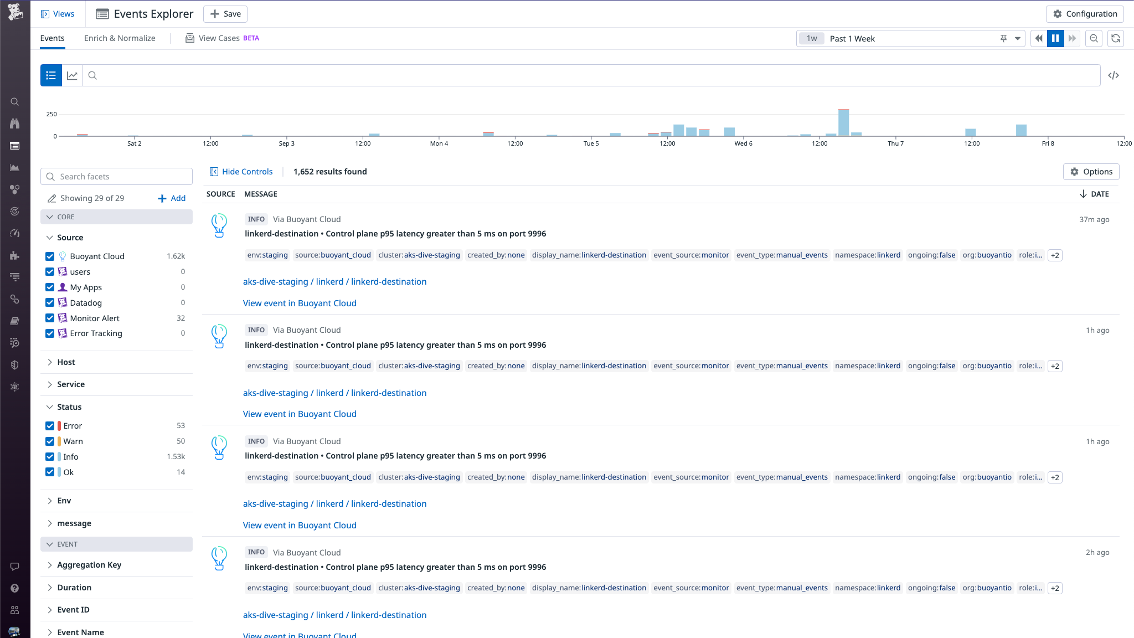The image size is (1134, 638).
Task: Open the binoculars Watchdog icon in sidebar
Action: (14, 123)
